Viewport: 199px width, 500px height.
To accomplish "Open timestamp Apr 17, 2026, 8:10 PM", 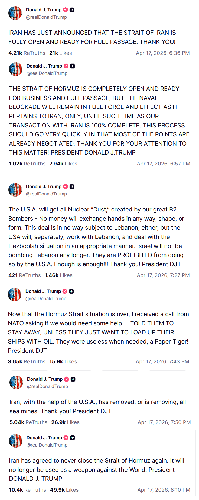I will coord(164,490).
